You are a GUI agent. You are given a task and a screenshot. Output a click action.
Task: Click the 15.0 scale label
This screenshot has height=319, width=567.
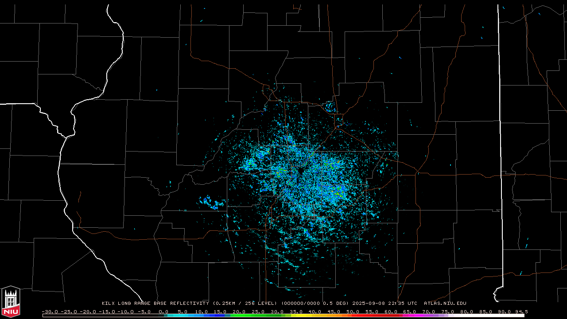click(220, 311)
